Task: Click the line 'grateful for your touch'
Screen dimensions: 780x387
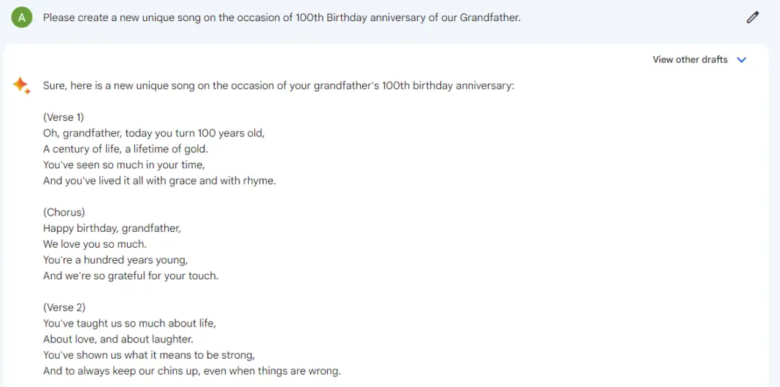Action: 130,275
